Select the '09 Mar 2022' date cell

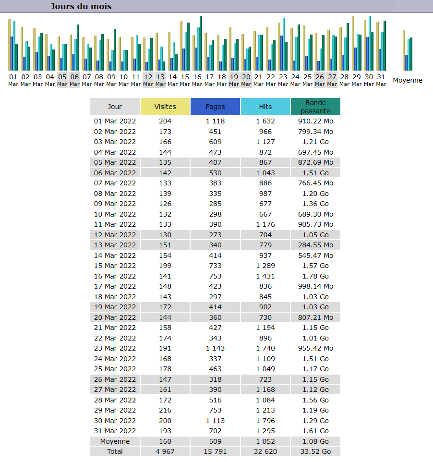pyautogui.click(x=115, y=204)
